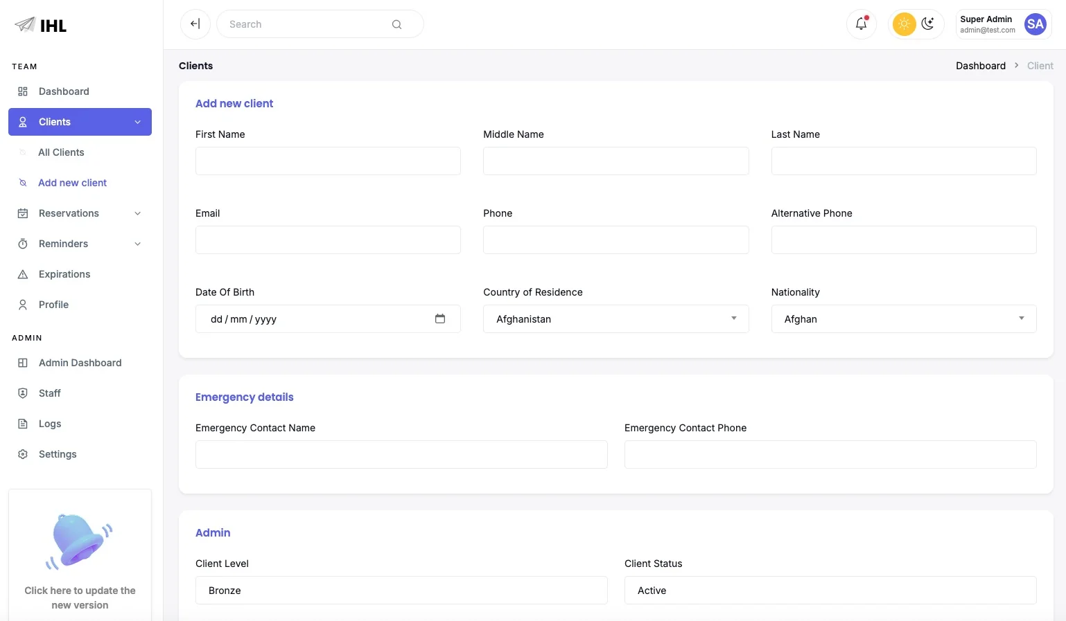Expand the Reminders submenu chevron

[x=138, y=244]
